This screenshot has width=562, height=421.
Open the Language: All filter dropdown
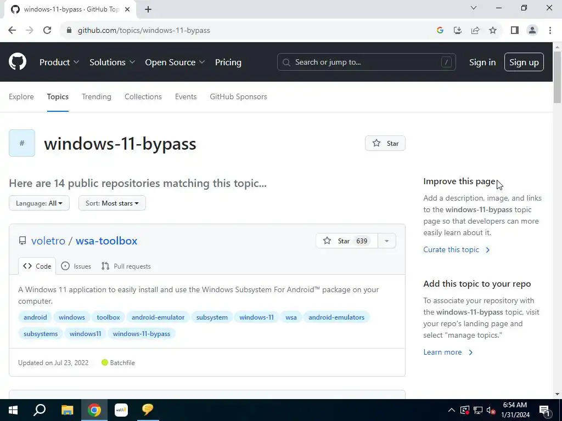[39, 203]
